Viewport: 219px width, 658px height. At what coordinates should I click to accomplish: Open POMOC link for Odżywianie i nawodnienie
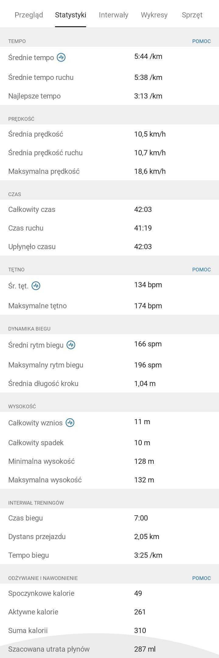(x=201, y=578)
